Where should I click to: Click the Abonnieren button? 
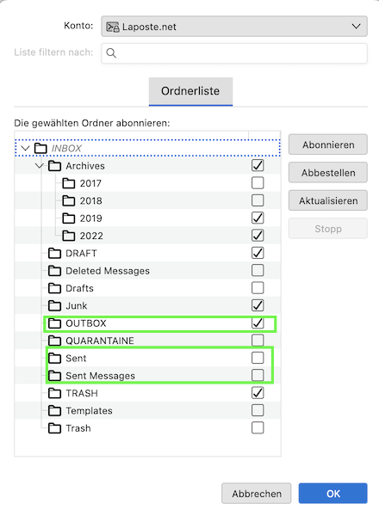click(328, 144)
